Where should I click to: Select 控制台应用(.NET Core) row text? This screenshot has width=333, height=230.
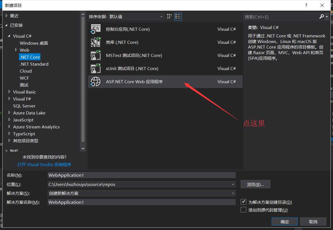(x=128, y=29)
